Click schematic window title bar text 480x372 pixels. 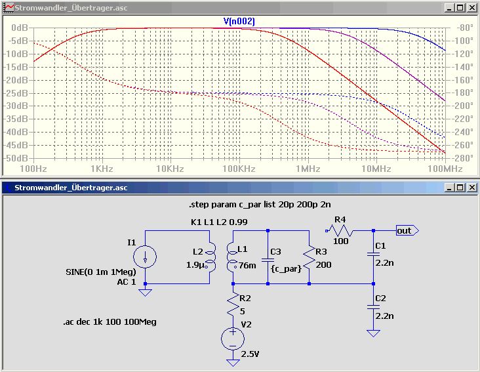71,188
